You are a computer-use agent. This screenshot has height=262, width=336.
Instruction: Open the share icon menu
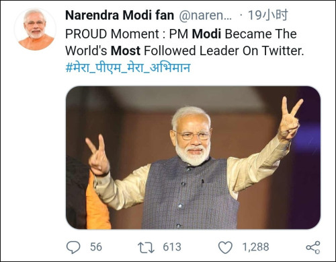(x=313, y=247)
